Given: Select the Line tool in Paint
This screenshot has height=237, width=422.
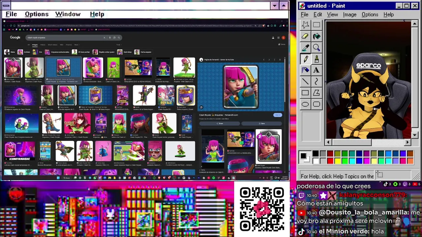Looking at the screenshot, I should coord(305,81).
